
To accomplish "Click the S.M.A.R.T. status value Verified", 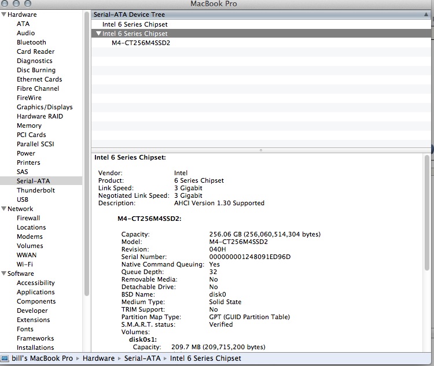I will click(221, 324).
